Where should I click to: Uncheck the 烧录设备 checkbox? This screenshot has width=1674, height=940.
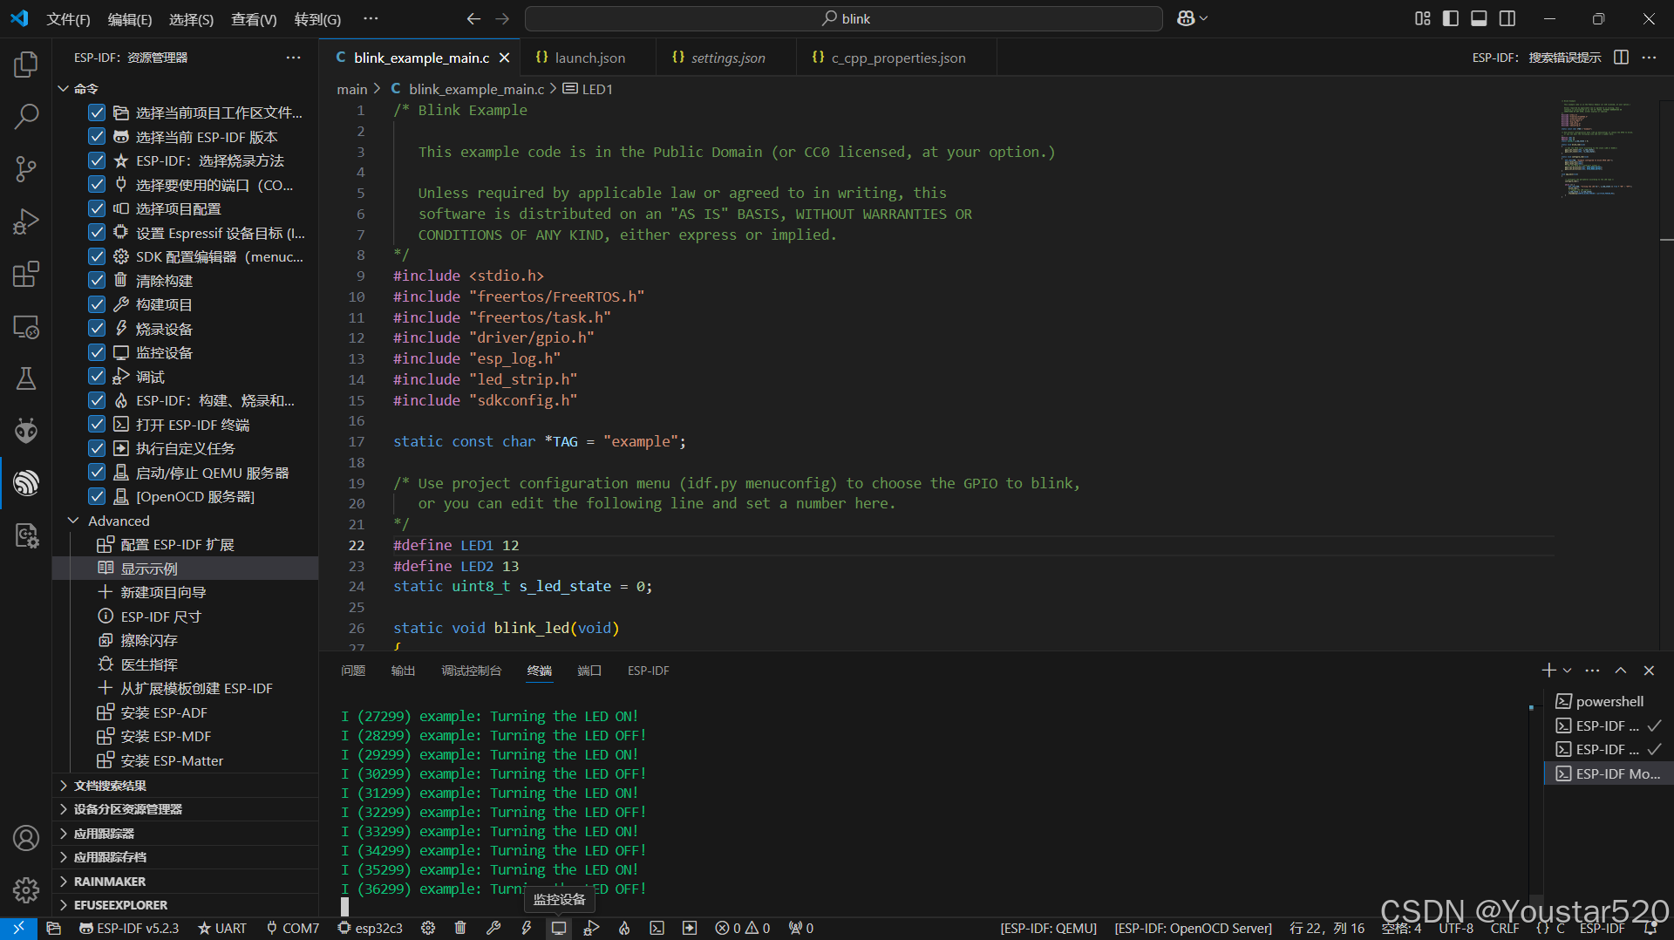pos(97,329)
